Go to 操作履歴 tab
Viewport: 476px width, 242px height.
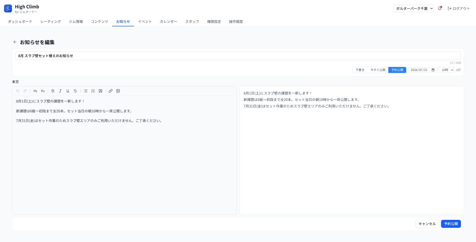[x=236, y=22]
